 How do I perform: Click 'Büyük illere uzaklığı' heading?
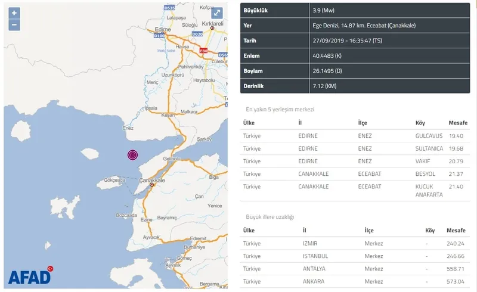point(270,217)
